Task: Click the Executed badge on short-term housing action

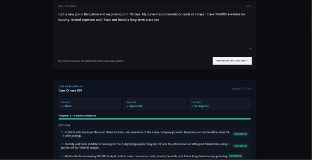Action: click(240, 146)
